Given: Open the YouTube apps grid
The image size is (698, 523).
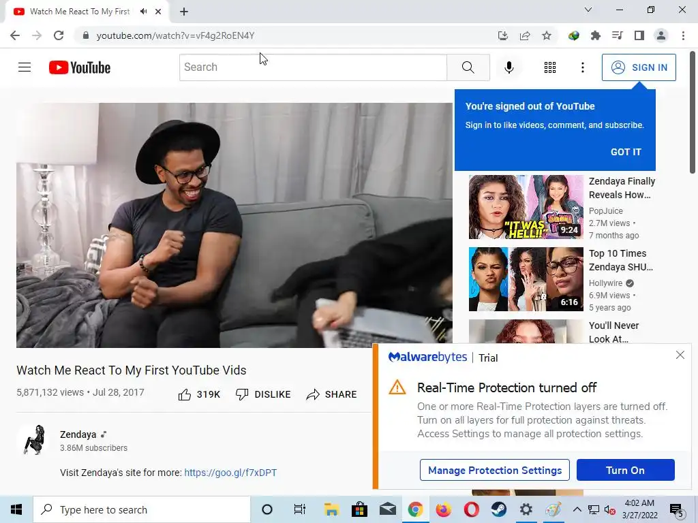Looking at the screenshot, I should pos(550,67).
